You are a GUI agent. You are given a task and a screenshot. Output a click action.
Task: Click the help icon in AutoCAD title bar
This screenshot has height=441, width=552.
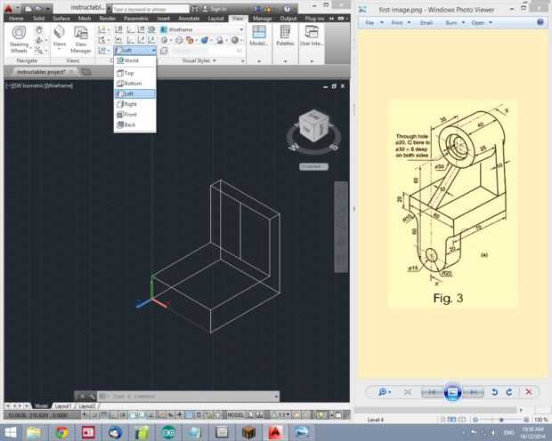point(288,8)
